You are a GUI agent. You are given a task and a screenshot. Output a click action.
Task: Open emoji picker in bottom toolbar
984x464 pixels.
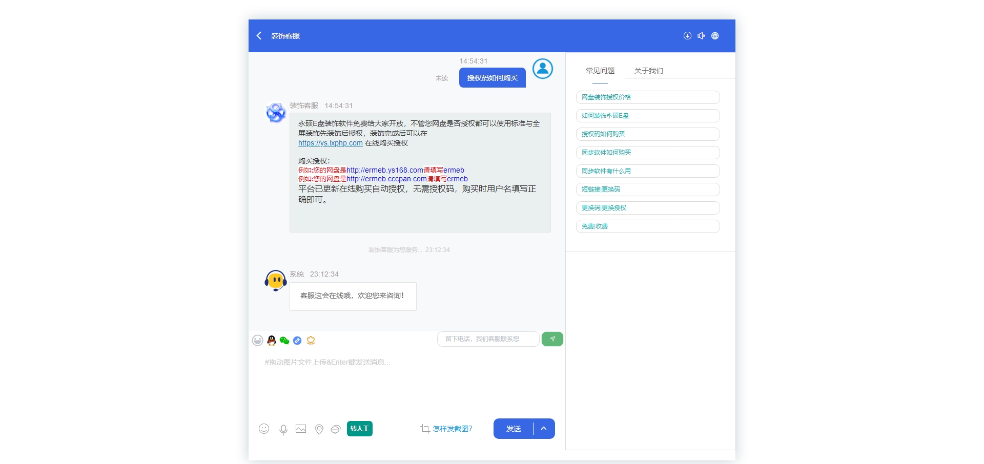tap(264, 429)
